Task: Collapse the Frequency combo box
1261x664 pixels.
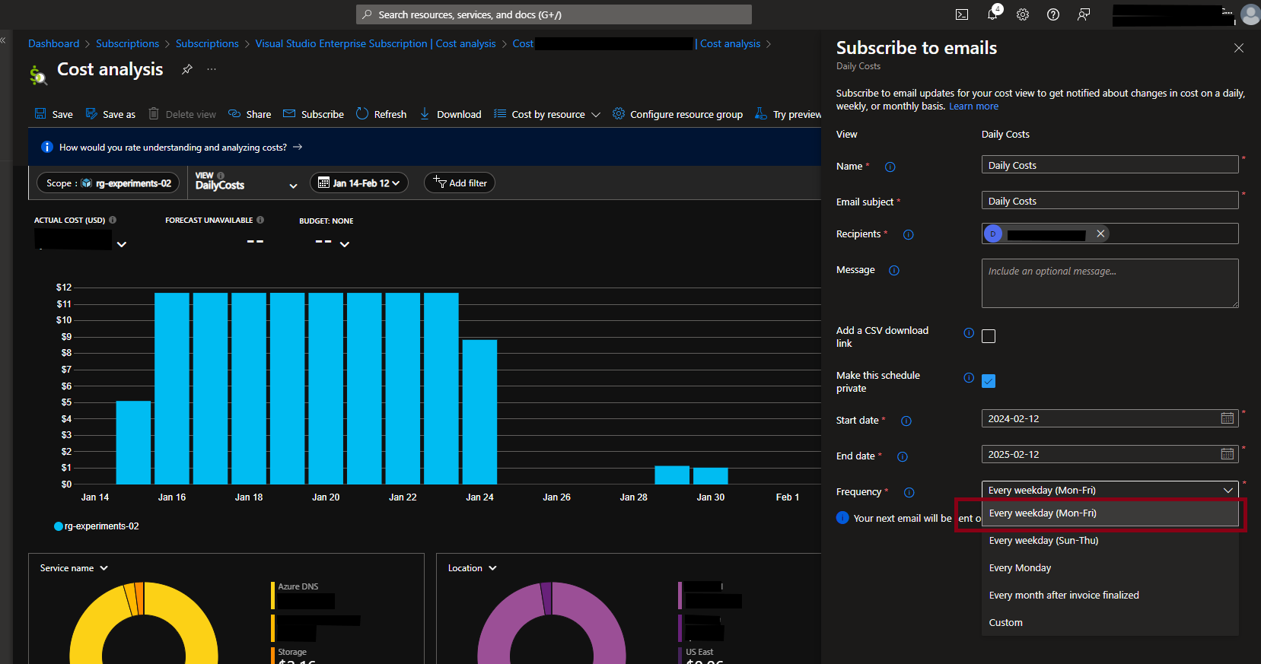Action: pos(1110,491)
